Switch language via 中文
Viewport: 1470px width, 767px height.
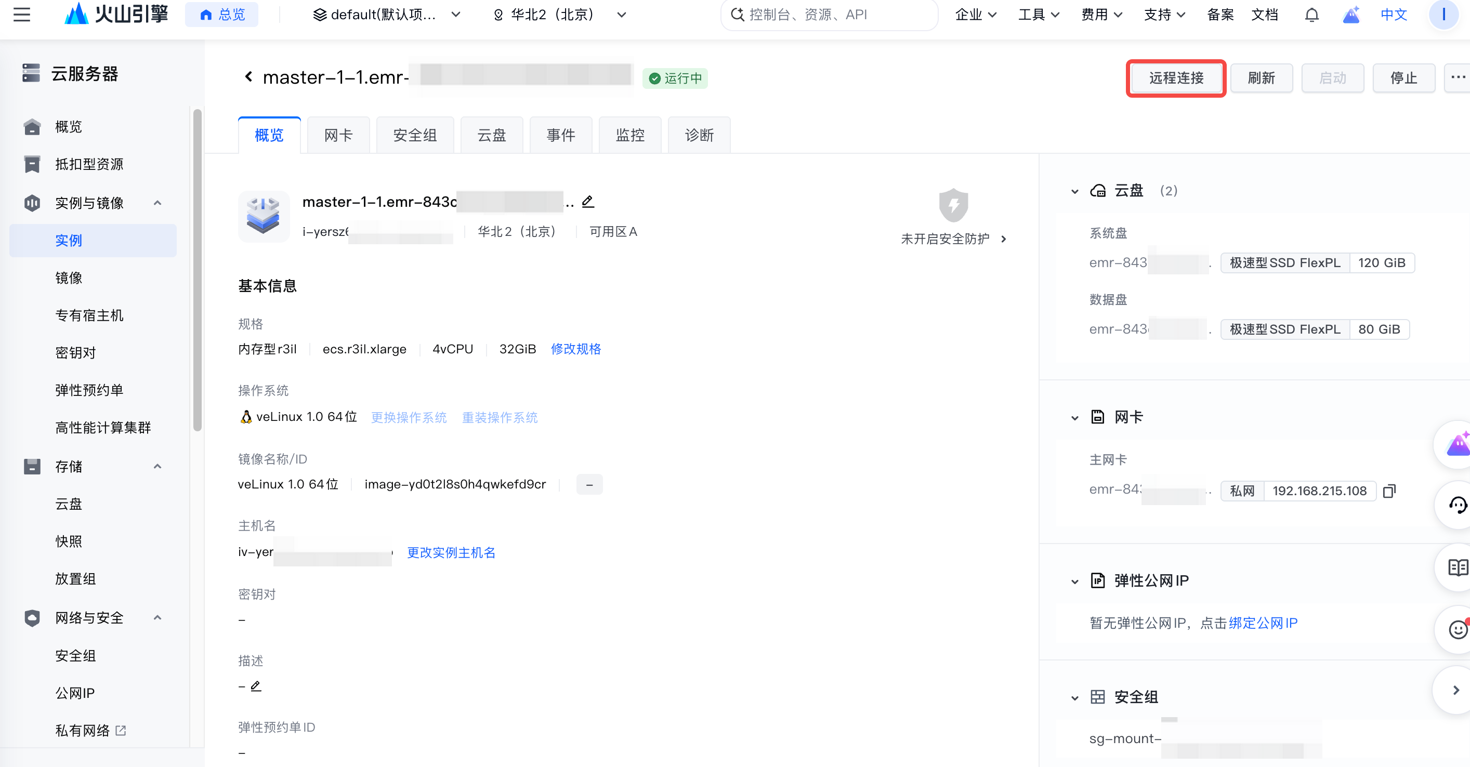point(1394,14)
